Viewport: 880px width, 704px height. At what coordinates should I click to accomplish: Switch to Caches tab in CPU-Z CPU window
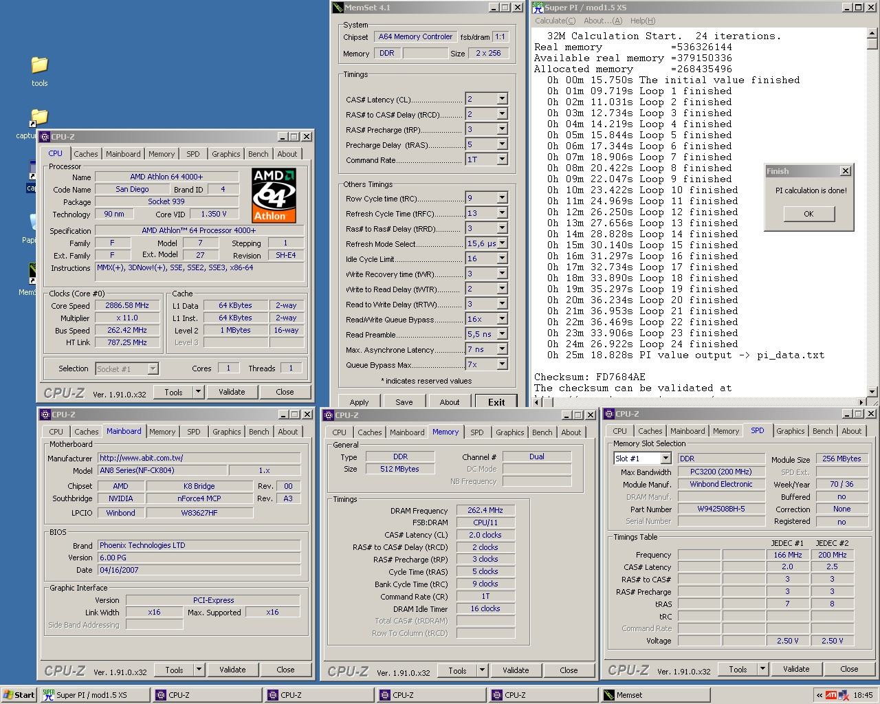(86, 154)
